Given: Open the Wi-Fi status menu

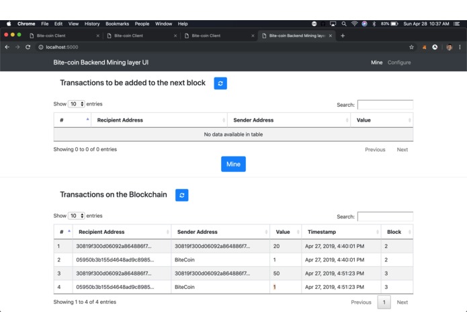Looking at the screenshot, I should 354,24.
